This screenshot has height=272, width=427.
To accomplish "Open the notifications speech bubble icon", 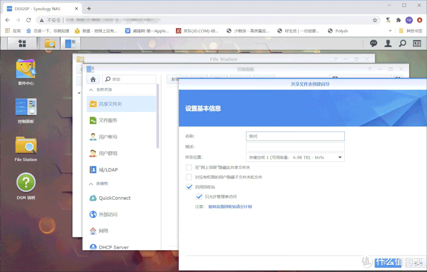I will 373,43.
